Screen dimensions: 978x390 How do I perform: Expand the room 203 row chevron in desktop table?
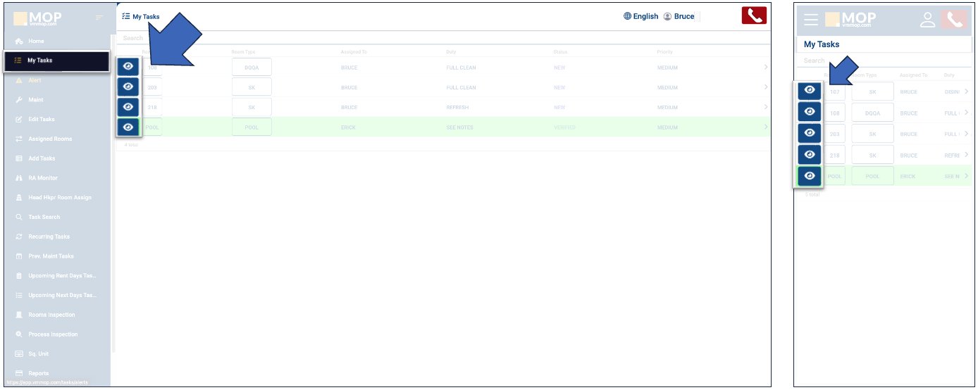(765, 87)
